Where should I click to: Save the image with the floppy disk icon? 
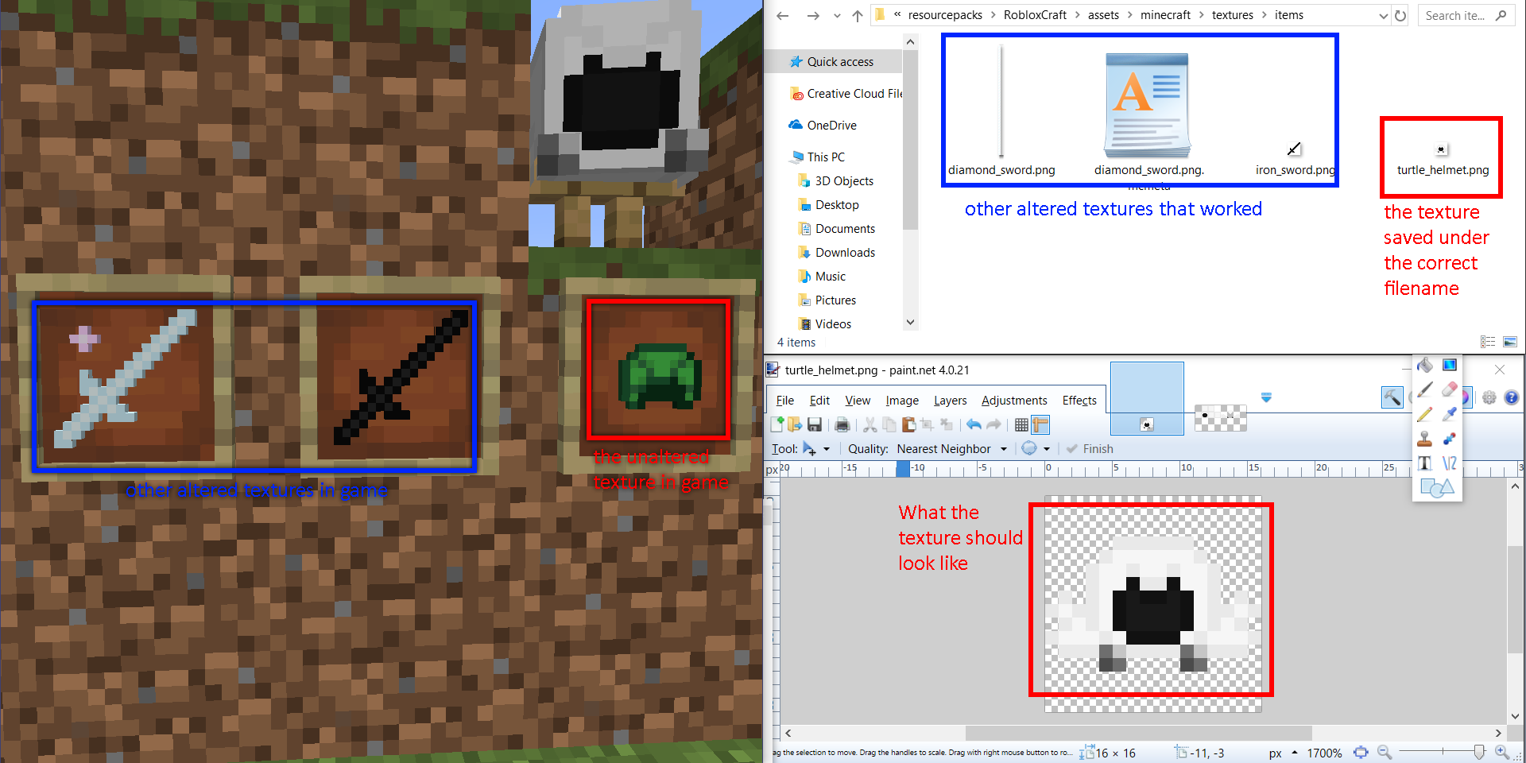pyautogui.click(x=815, y=424)
